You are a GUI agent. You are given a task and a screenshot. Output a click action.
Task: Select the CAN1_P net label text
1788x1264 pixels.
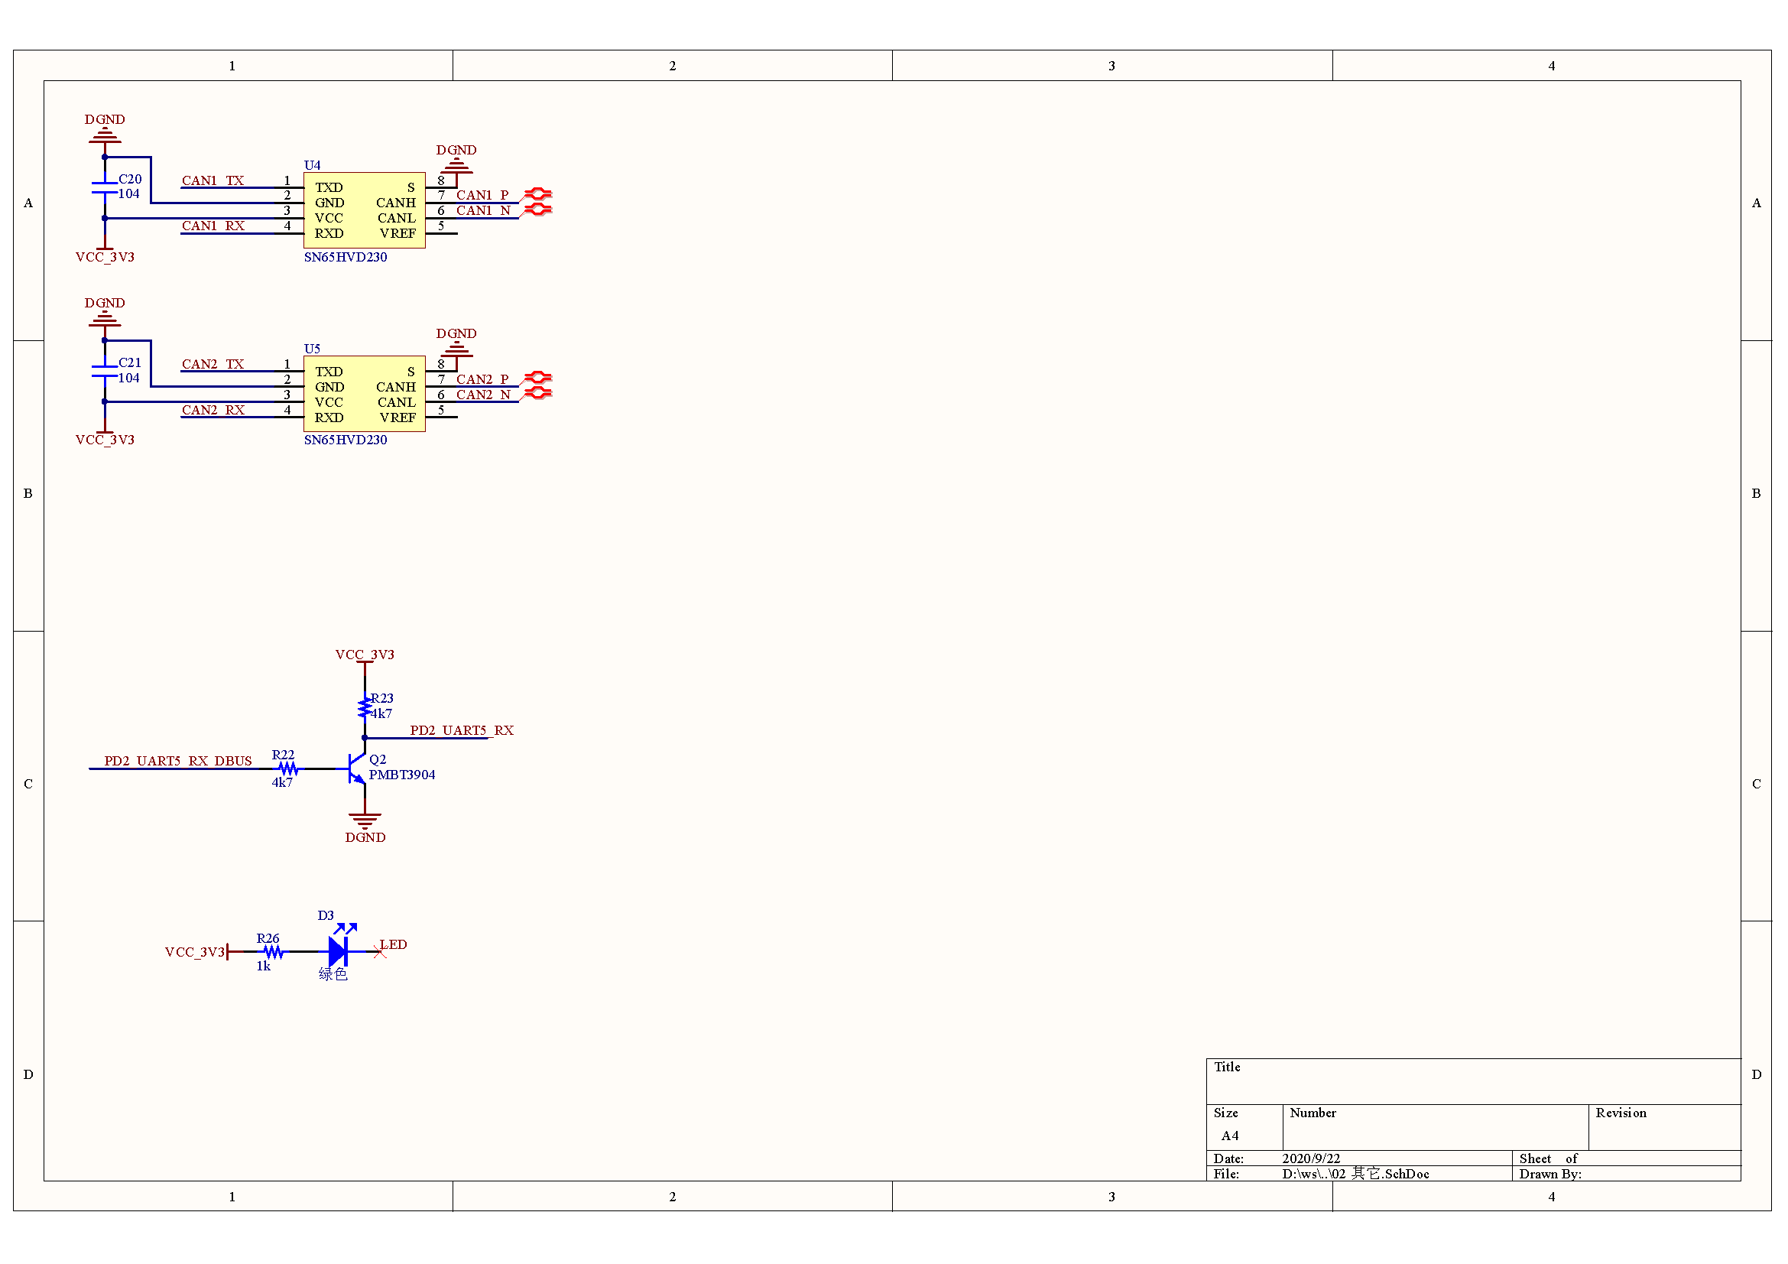click(483, 195)
